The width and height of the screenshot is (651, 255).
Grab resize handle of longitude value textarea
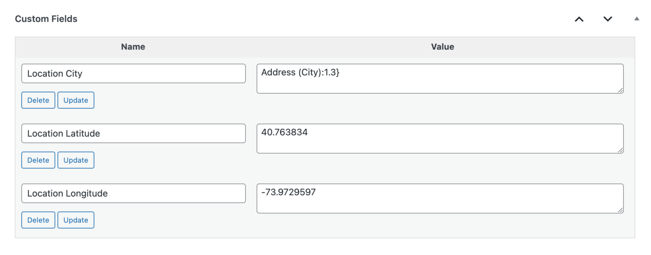click(x=620, y=210)
